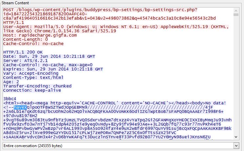Click the vertical scrollbar thumb
The image size is (244, 151).
pos(236,15)
